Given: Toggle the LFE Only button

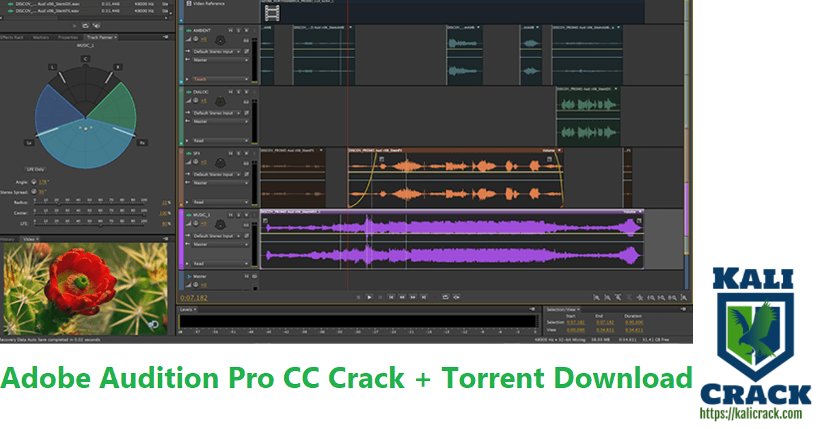Looking at the screenshot, I should click(36, 169).
